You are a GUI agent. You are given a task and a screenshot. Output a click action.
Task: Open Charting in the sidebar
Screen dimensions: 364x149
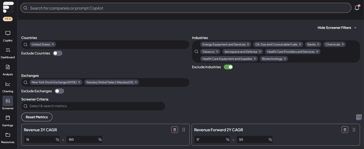8,87
